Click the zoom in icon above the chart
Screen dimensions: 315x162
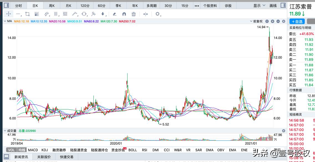point(273,21)
